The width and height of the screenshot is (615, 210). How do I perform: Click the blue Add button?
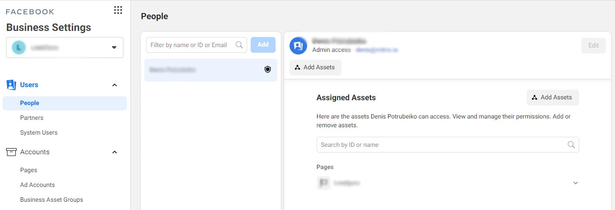[263, 45]
